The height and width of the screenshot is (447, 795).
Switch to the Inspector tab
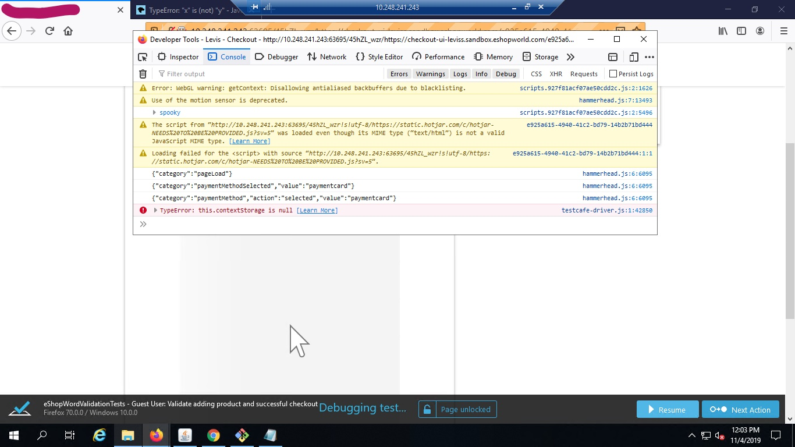click(178, 56)
